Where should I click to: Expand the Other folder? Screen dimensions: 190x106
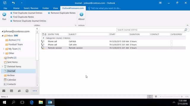pos(4,53)
